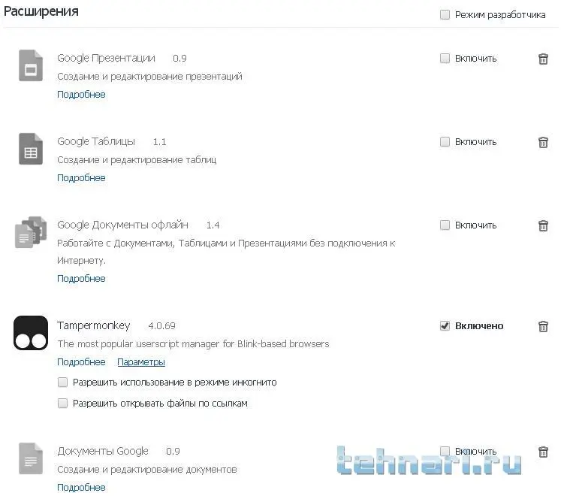Click the Tampermonkey extension icon

coord(31,333)
